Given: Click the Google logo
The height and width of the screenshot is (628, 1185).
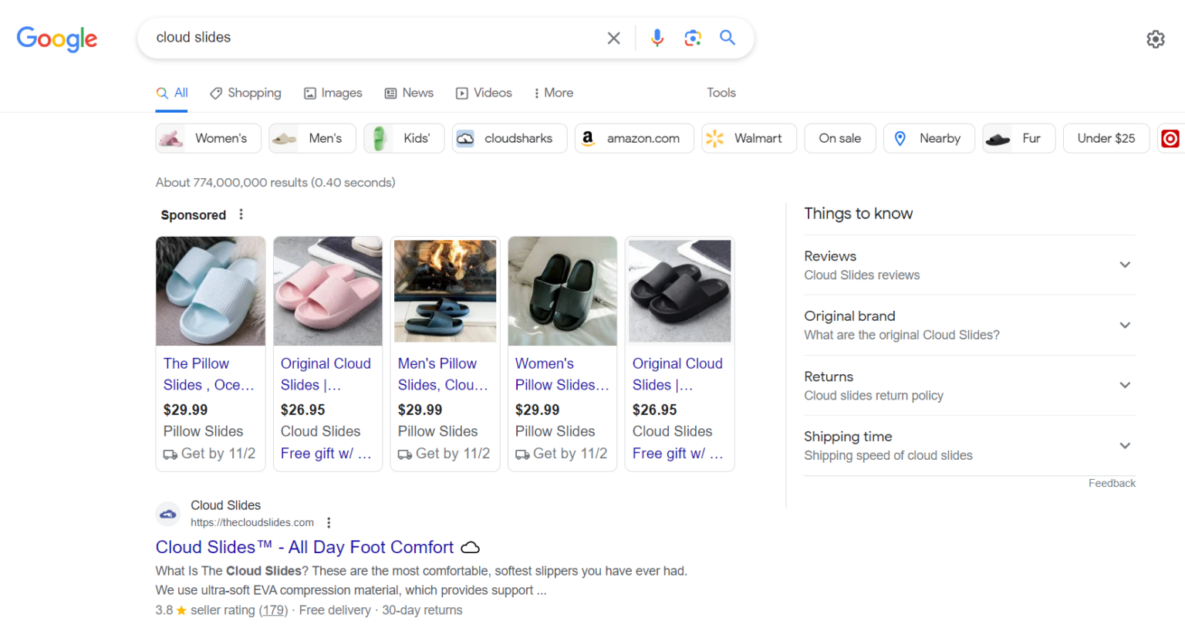Looking at the screenshot, I should (56, 39).
